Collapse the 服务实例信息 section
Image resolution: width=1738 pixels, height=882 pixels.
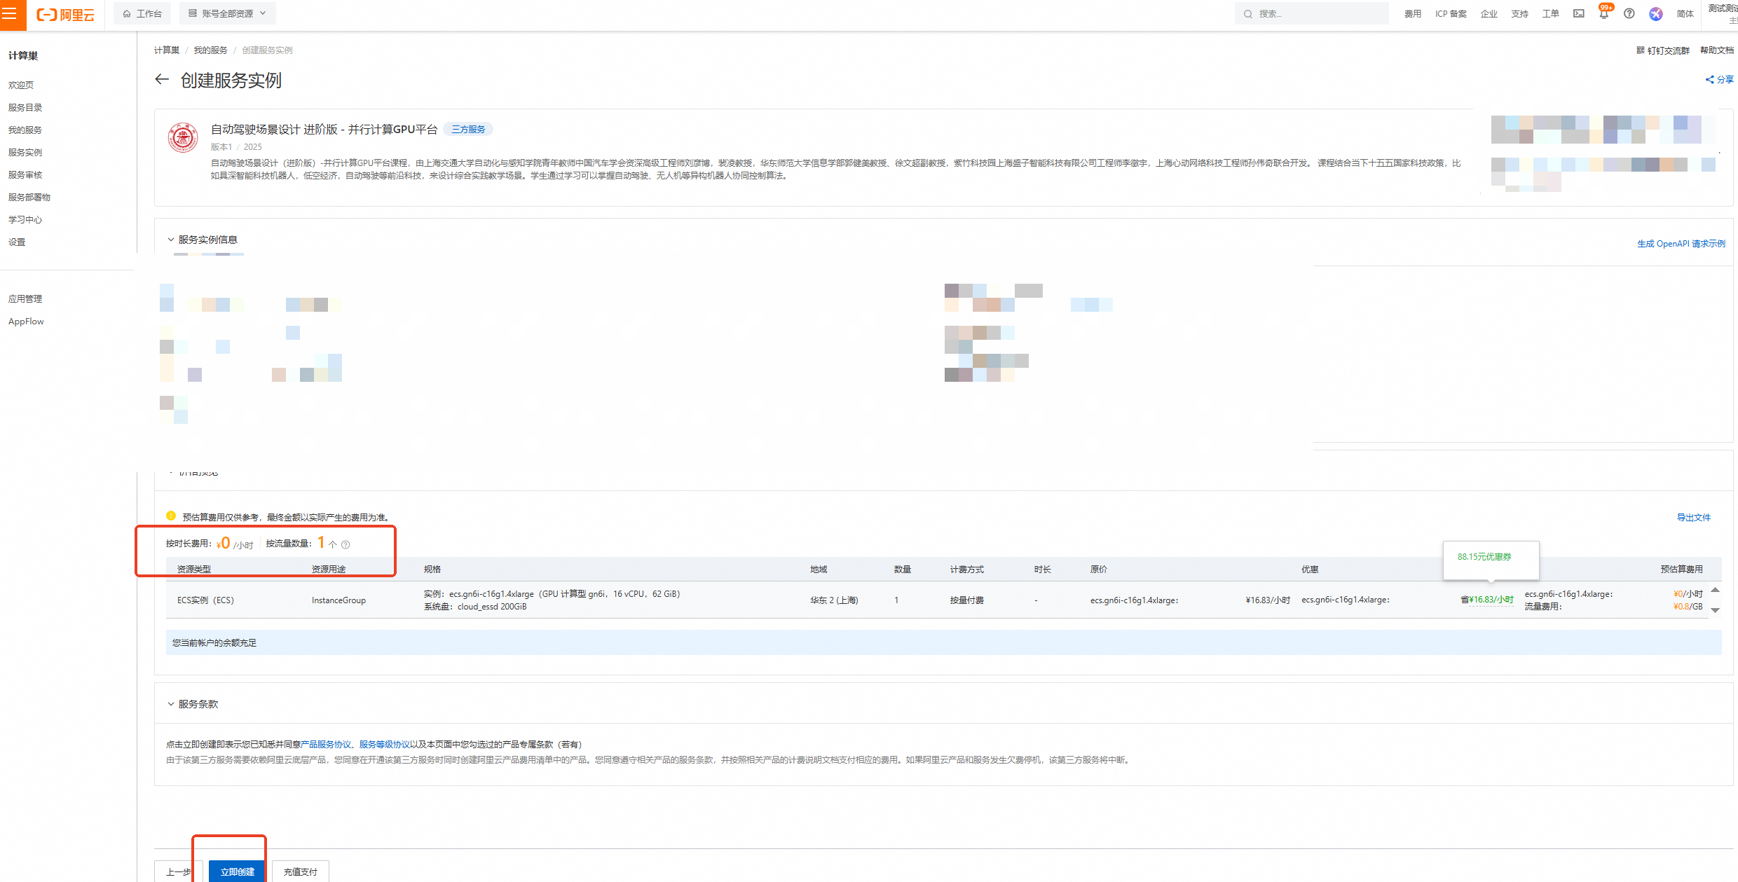tap(171, 240)
